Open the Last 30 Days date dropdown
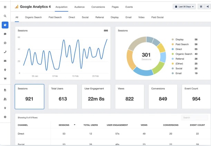Viewport: 211px width, 146px height. pyautogui.click(x=184, y=7)
